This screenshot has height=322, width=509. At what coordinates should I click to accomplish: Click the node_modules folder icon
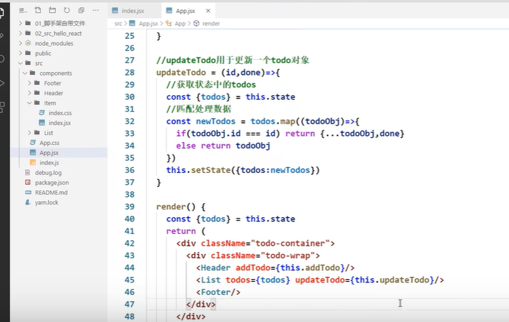point(28,43)
